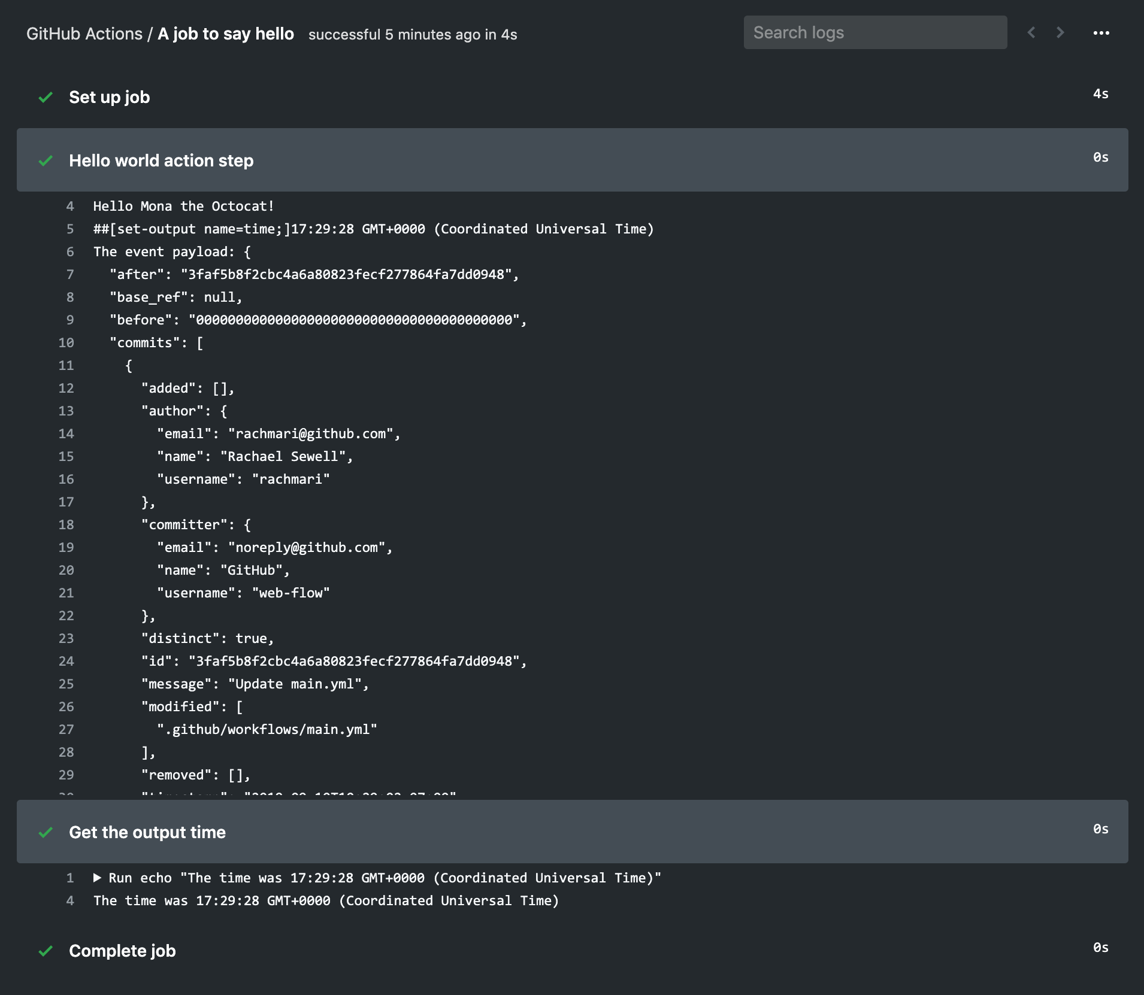
Task: Click line number 1 in Get the output time
Action: 70,878
